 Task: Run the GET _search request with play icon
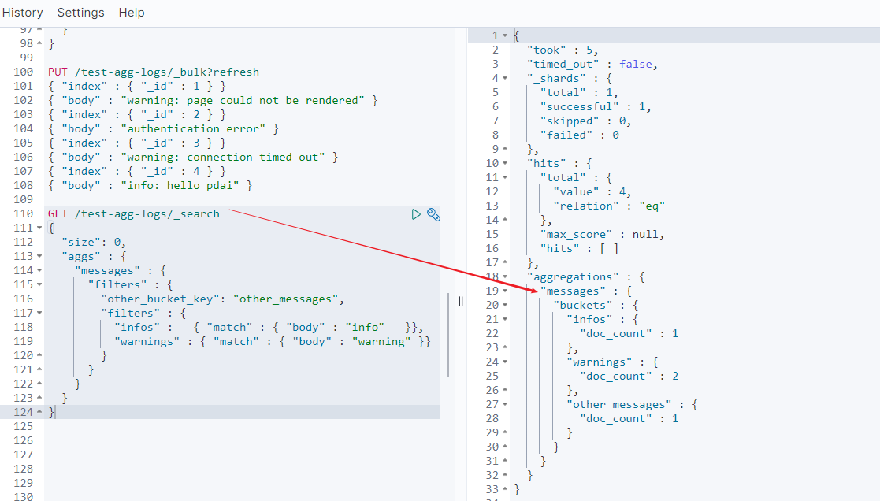[416, 214]
